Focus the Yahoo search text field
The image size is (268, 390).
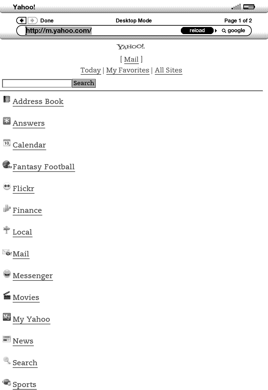click(37, 83)
